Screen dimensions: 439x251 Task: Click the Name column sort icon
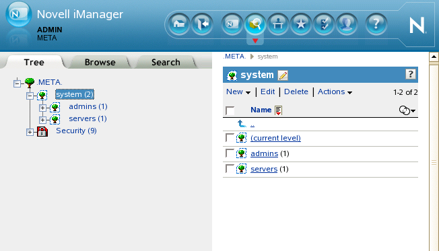pyautogui.click(x=278, y=110)
